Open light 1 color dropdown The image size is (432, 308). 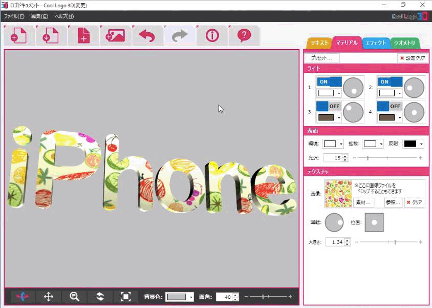(339, 93)
